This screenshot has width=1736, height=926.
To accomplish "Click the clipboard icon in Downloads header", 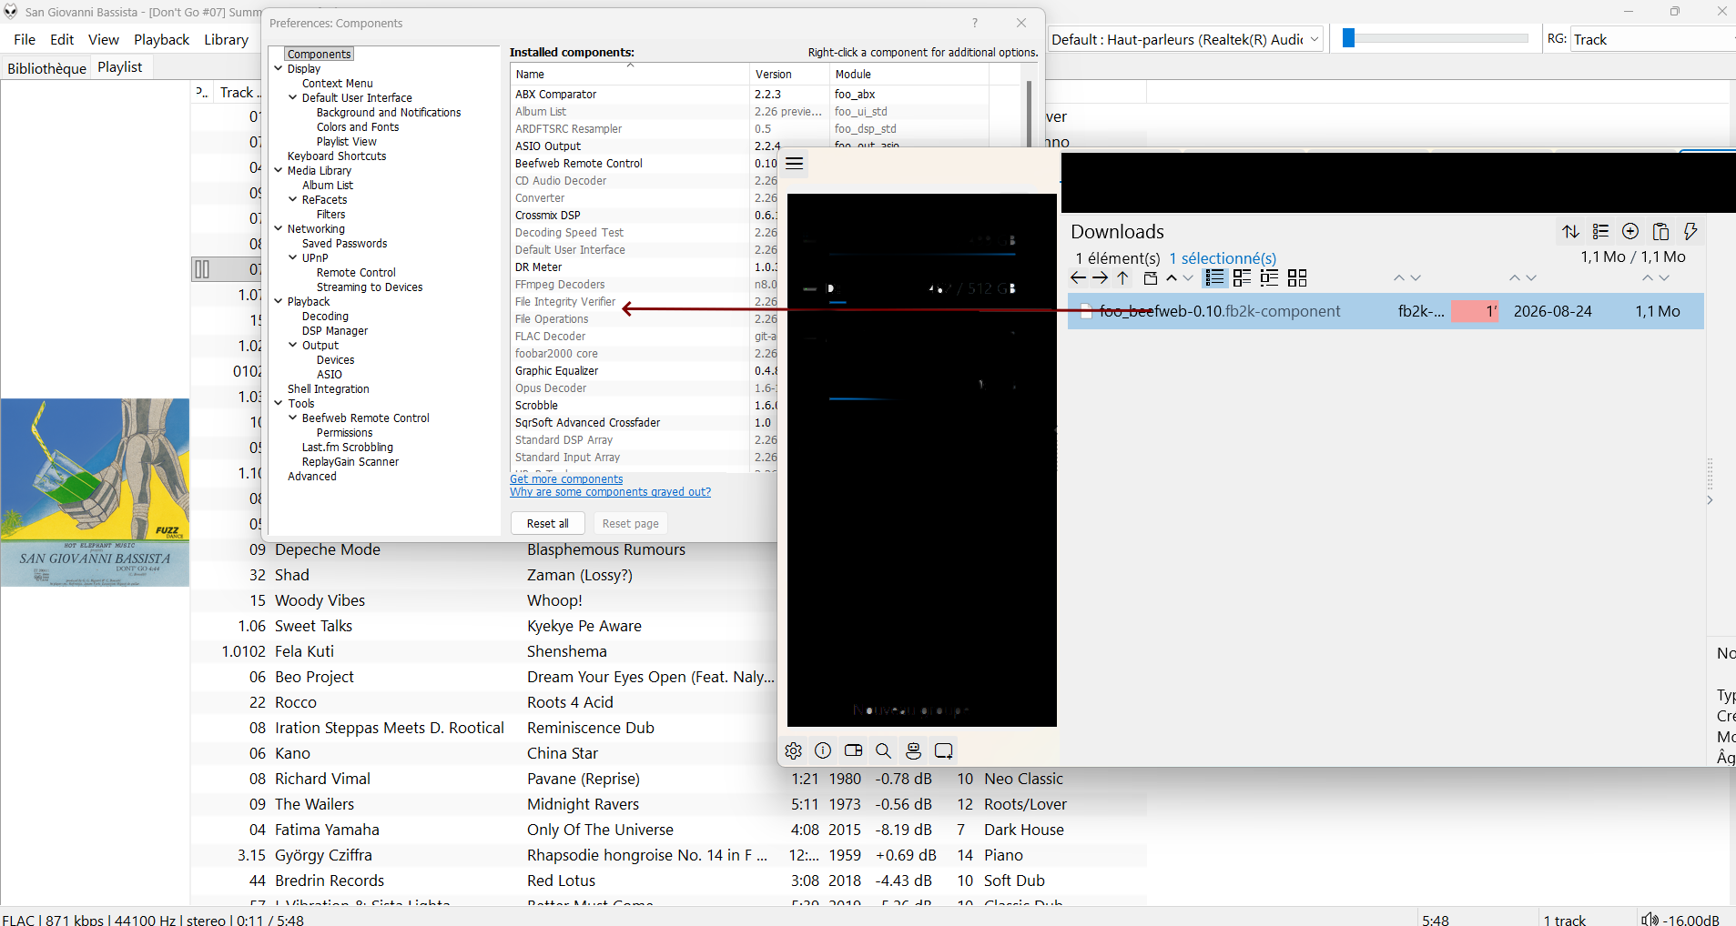I will (1660, 232).
